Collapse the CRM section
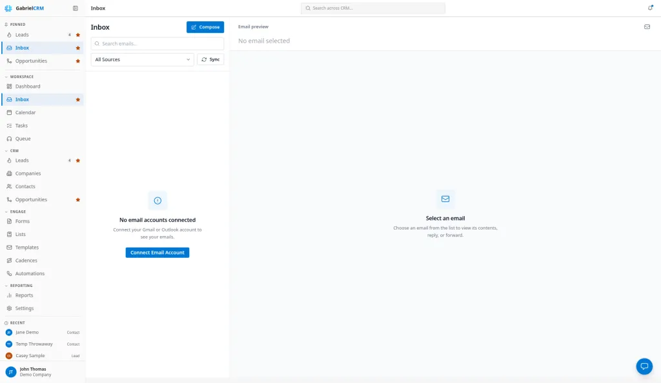Screen dimensions: 661x383 pyautogui.click(x=12, y=151)
